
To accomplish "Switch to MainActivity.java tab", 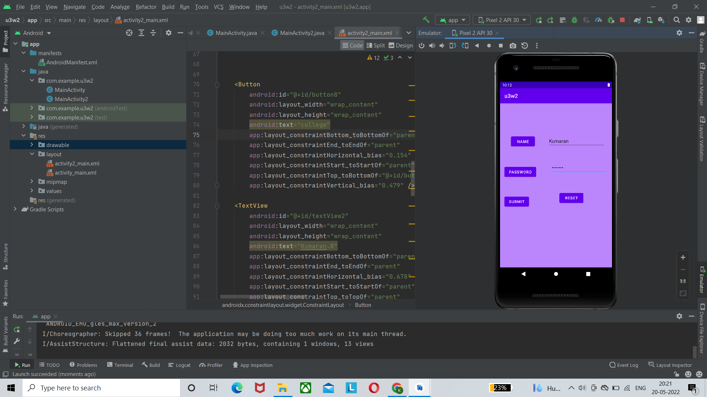I will [236, 33].
